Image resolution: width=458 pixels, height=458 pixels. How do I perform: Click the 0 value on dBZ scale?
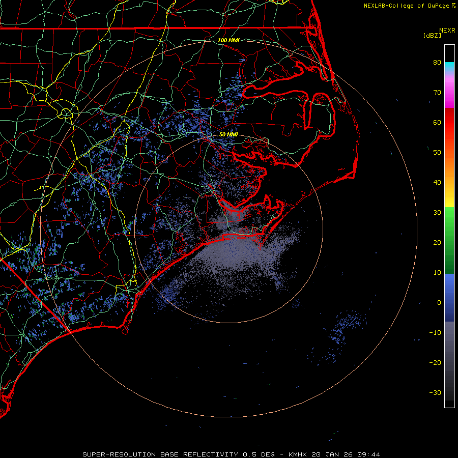tap(439, 303)
